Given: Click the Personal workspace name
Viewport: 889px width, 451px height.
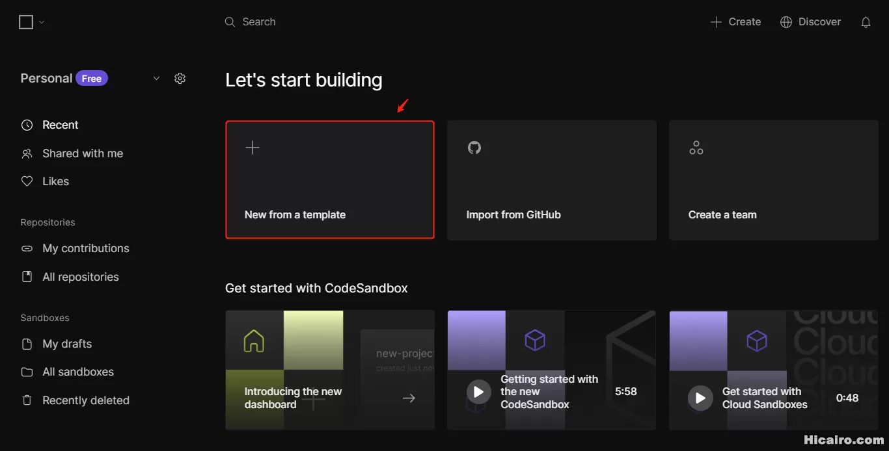Looking at the screenshot, I should click(x=46, y=79).
